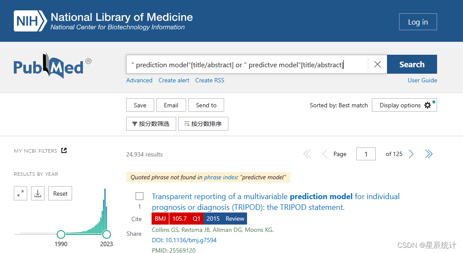Click the NIH logo icon
The width and height of the screenshot is (463, 253).
(30, 21)
